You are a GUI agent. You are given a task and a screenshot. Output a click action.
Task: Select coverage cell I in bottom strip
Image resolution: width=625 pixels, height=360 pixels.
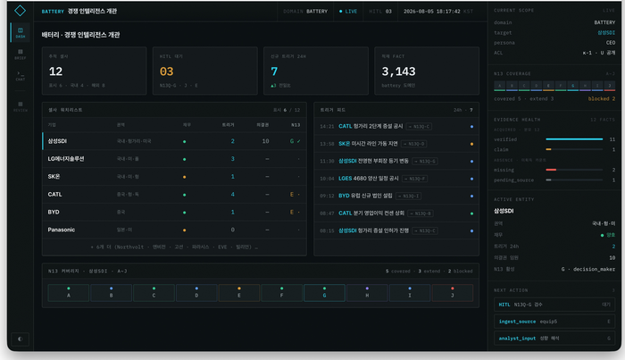[x=410, y=293]
